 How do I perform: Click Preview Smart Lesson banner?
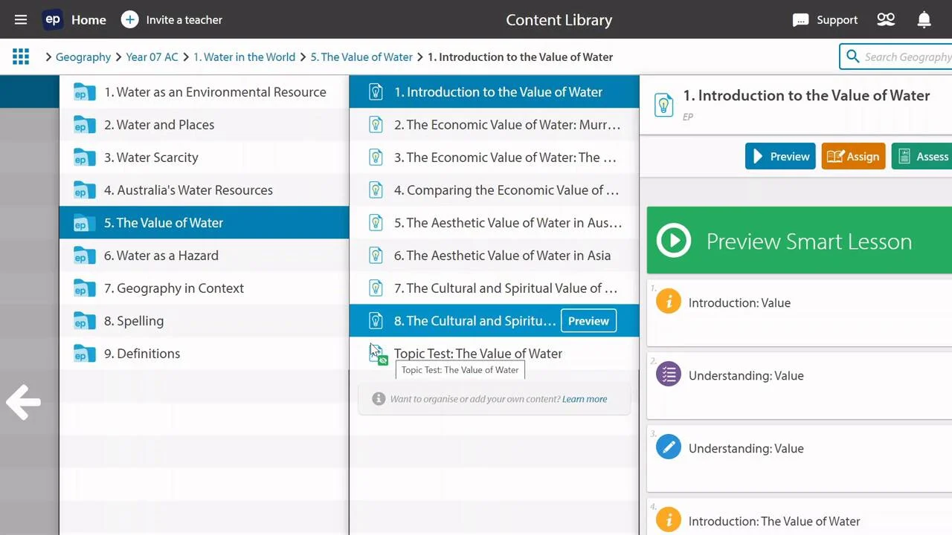coord(800,241)
